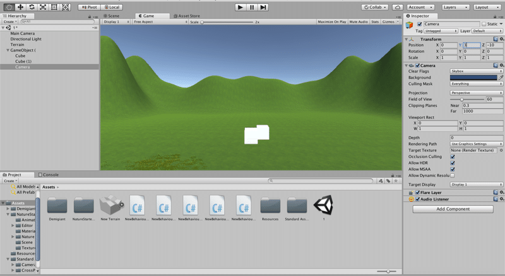Screen dimensions: 505x276
Task: Lock the Inspector panel
Action: click(x=495, y=16)
